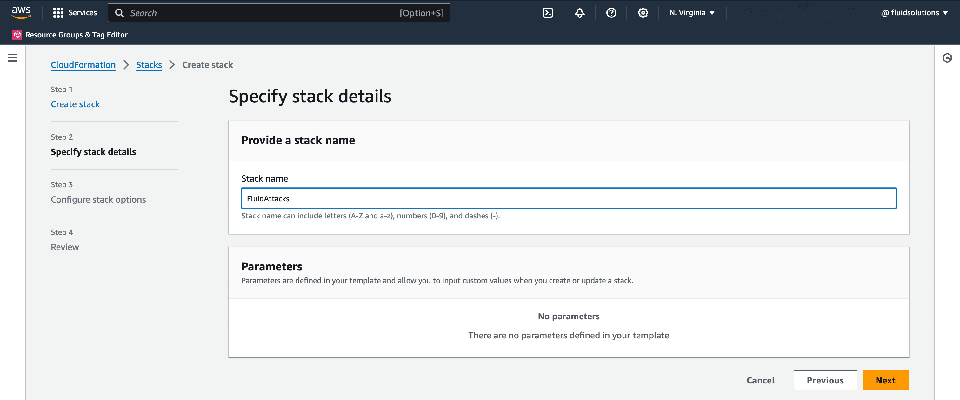
Task: Open the Stacks breadcrumb link
Action: [149, 64]
